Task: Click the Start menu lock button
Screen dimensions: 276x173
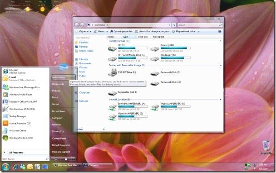Action: point(66,159)
